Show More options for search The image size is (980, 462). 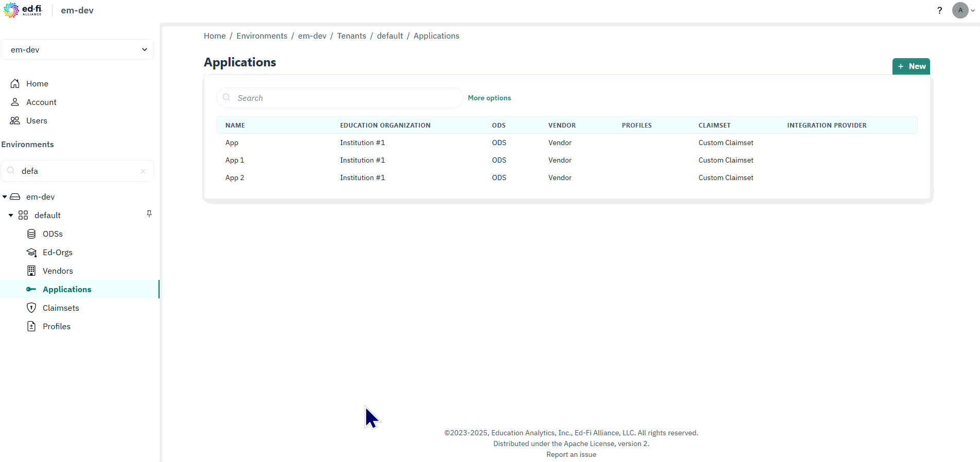[489, 98]
